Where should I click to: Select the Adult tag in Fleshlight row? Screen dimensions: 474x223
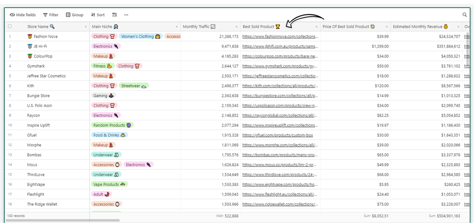(x=101, y=195)
